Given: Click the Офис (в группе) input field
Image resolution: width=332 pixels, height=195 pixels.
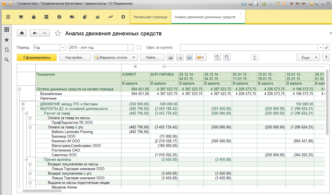Looking at the screenshot, I should click(249, 47).
